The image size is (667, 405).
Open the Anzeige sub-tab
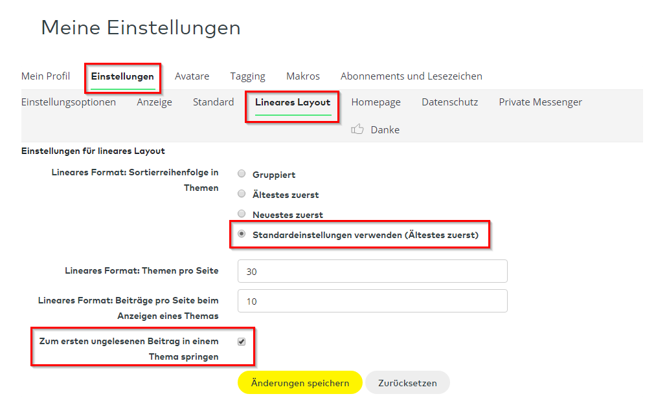(x=154, y=102)
